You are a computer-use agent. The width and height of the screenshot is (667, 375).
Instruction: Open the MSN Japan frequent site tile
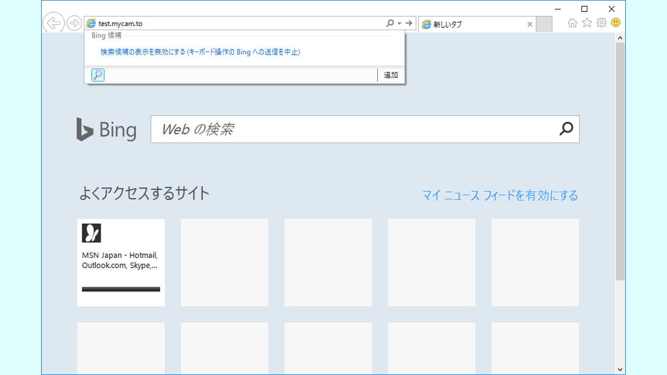click(121, 262)
